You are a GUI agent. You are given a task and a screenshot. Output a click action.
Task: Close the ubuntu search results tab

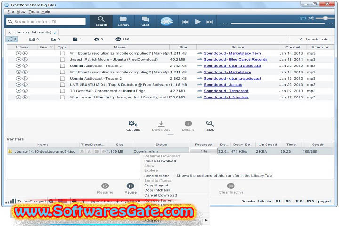[9, 32]
